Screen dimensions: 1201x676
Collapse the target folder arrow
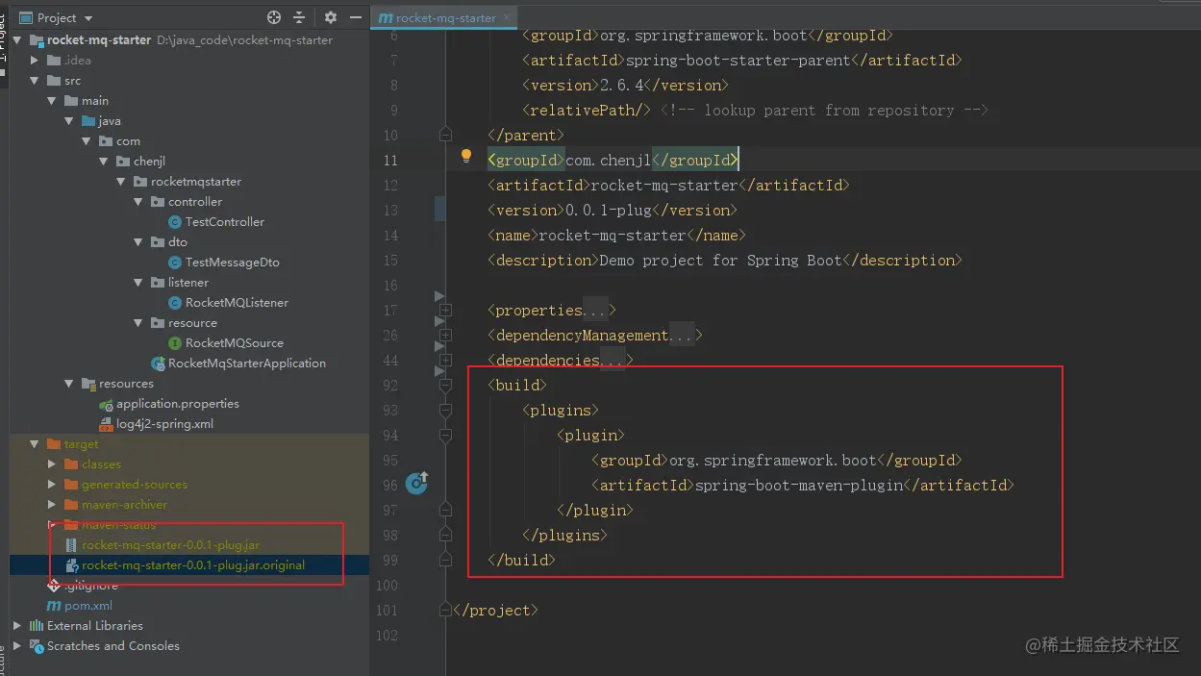pyautogui.click(x=36, y=444)
